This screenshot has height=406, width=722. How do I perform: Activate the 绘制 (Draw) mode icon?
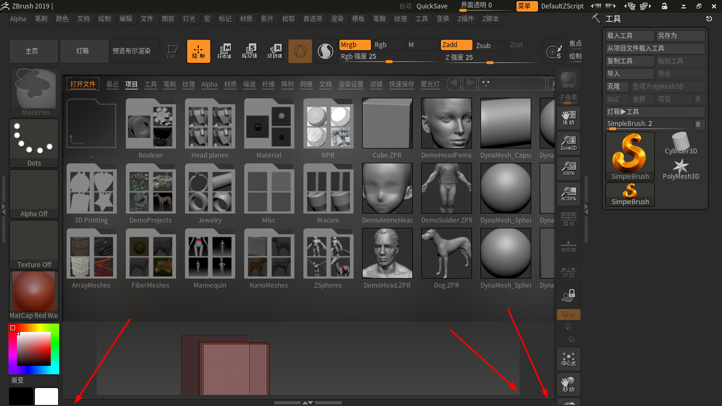coord(198,51)
